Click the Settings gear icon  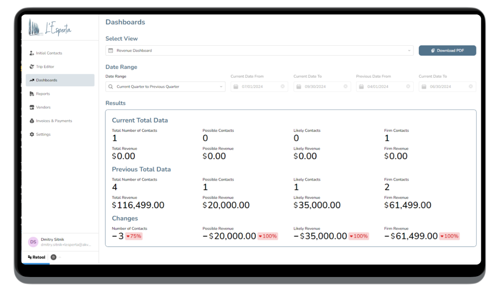pyautogui.click(x=32, y=134)
